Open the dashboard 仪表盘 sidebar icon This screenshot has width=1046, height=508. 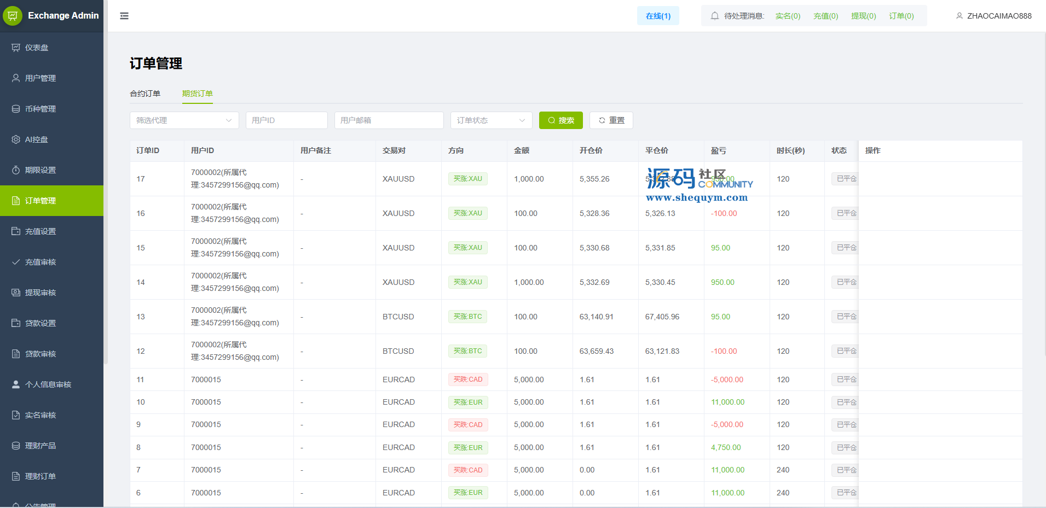coord(16,48)
